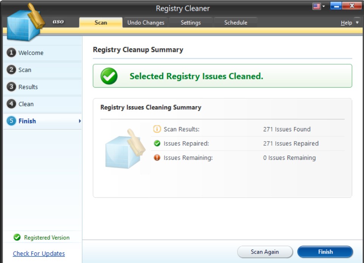Click the Issues Remaining red warning icon

pos(157,157)
